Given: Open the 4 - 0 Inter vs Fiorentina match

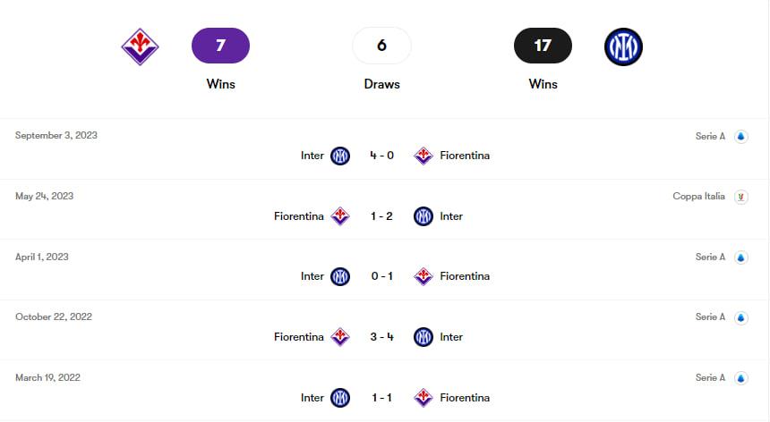Looking at the screenshot, I should tap(382, 156).
